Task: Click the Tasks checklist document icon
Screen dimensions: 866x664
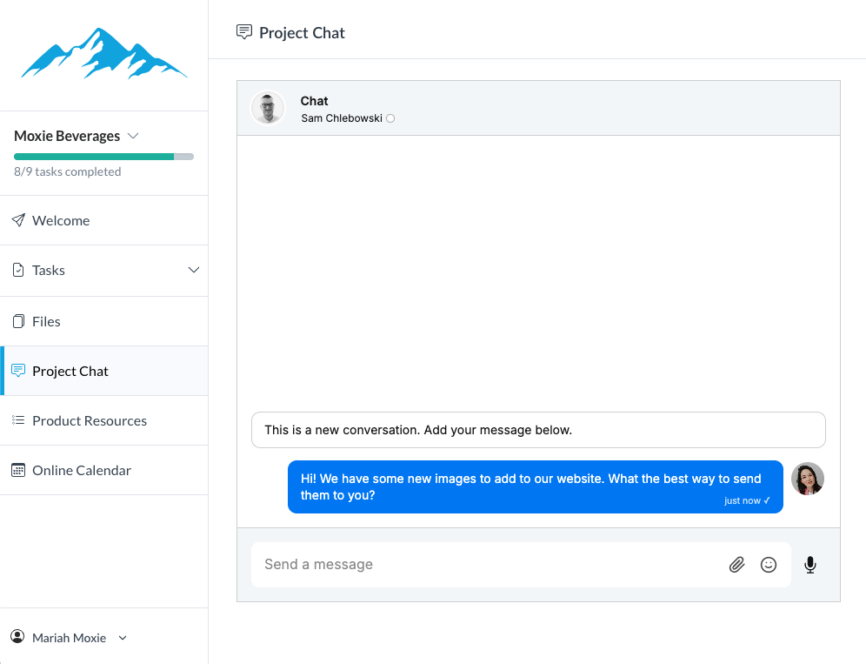Action: tap(18, 270)
